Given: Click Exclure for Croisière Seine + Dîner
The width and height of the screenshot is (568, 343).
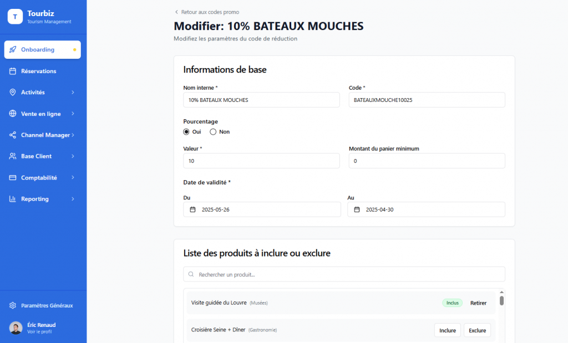Looking at the screenshot, I should click(477, 330).
